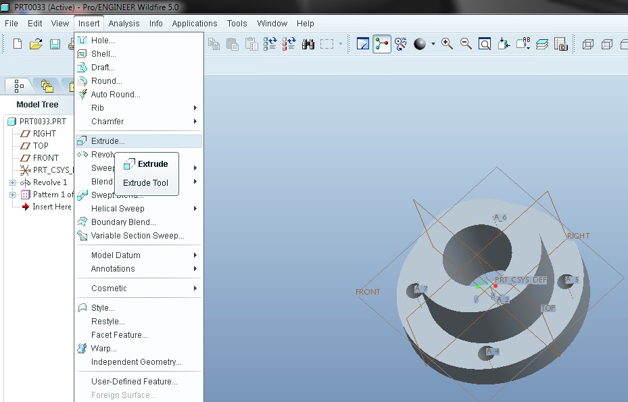Open the View Manager icon
Viewport: 628px width, 402px height.
(x=561, y=44)
